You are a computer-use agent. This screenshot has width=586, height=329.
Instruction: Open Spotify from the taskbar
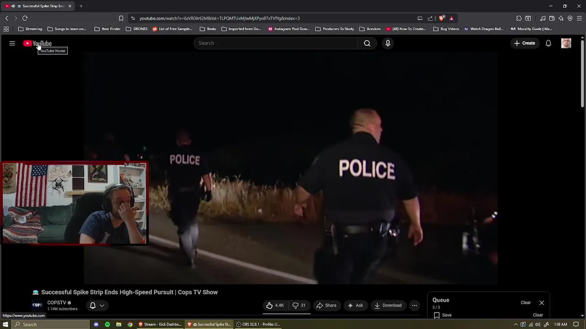pos(107,324)
